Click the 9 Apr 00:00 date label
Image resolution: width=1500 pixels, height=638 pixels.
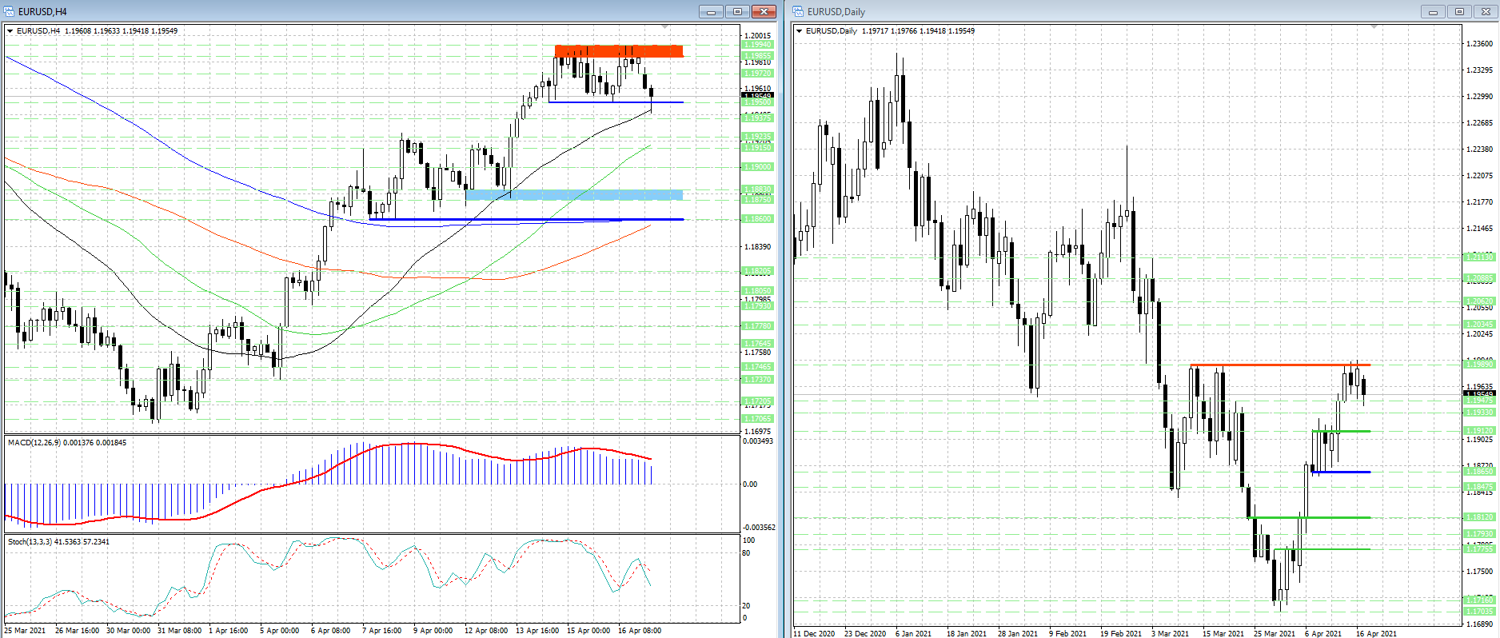coord(433,631)
